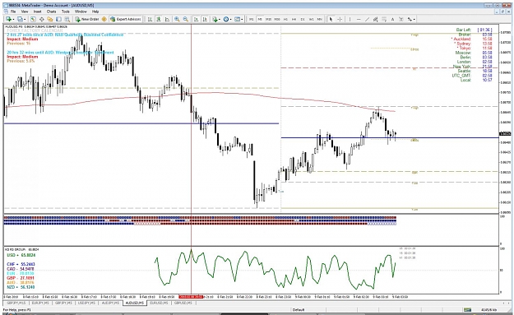Select the Crosshair tool
This screenshot has width=514, height=315.
[x=340, y=20]
